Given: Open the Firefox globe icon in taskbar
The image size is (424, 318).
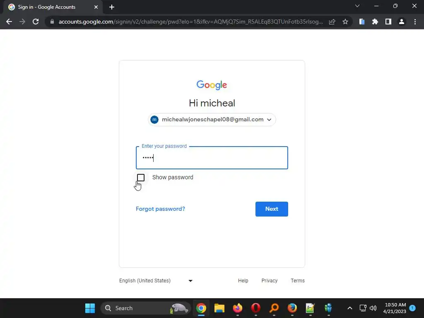Looking at the screenshot, I should click(x=292, y=308).
